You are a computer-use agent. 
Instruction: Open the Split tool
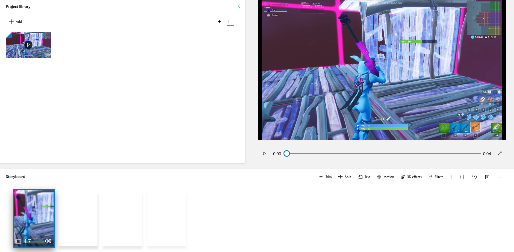345,177
